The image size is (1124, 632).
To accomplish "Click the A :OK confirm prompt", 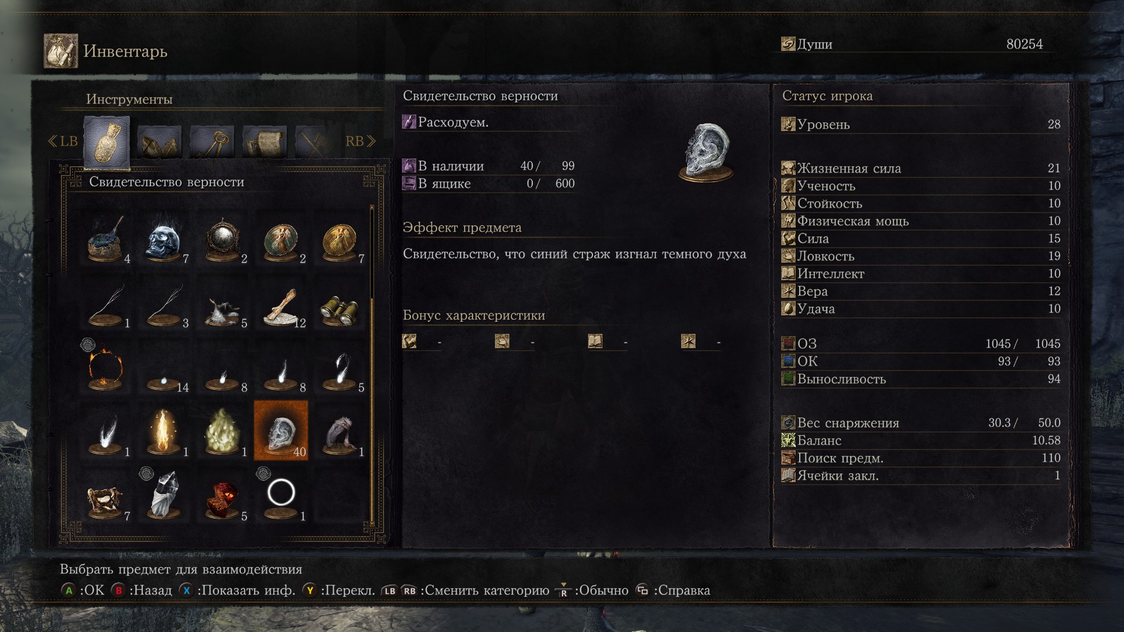I will [x=83, y=590].
